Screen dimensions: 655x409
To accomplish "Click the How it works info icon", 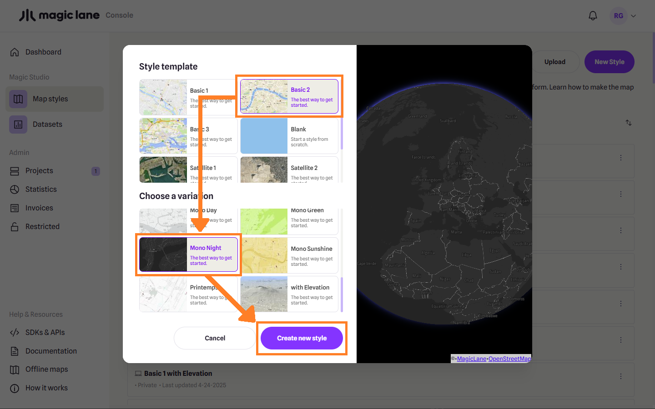I will point(15,388).
